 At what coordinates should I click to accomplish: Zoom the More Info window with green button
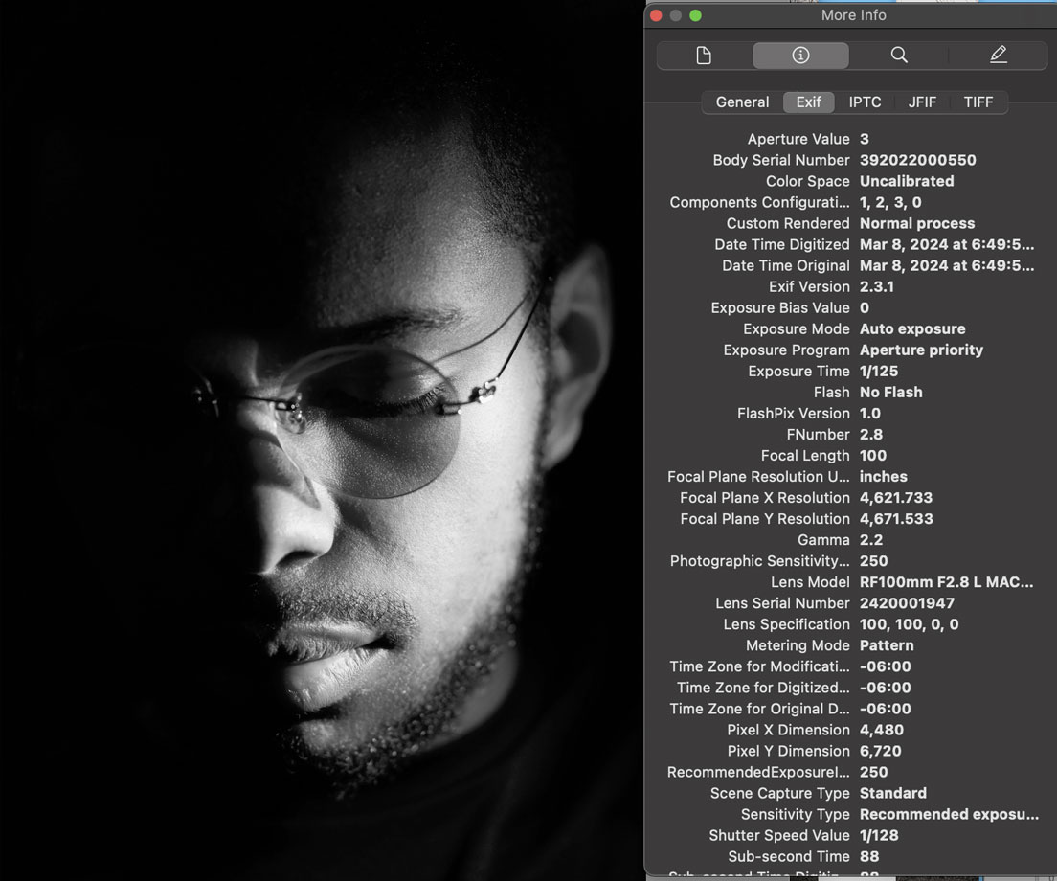(x=696, y=15)
